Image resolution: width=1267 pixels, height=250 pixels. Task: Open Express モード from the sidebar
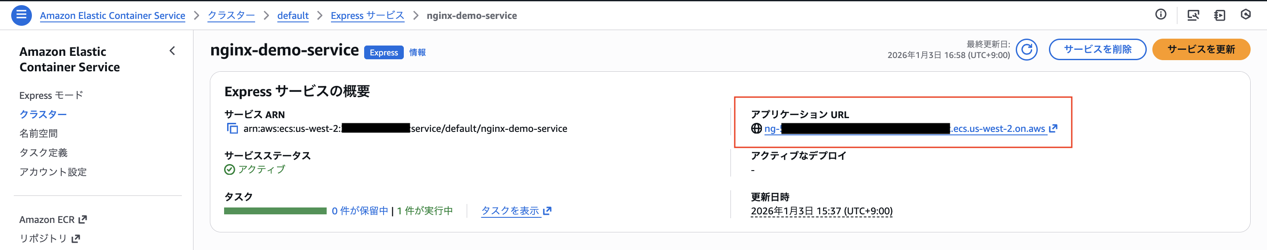[51, 95]
